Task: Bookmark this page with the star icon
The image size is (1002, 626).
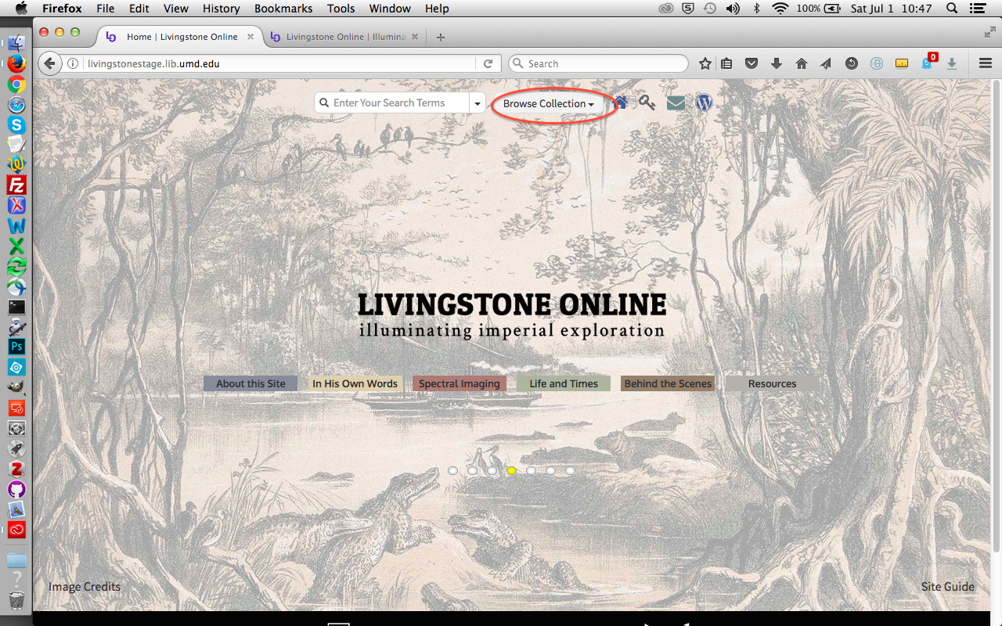Action: (705, 63)
